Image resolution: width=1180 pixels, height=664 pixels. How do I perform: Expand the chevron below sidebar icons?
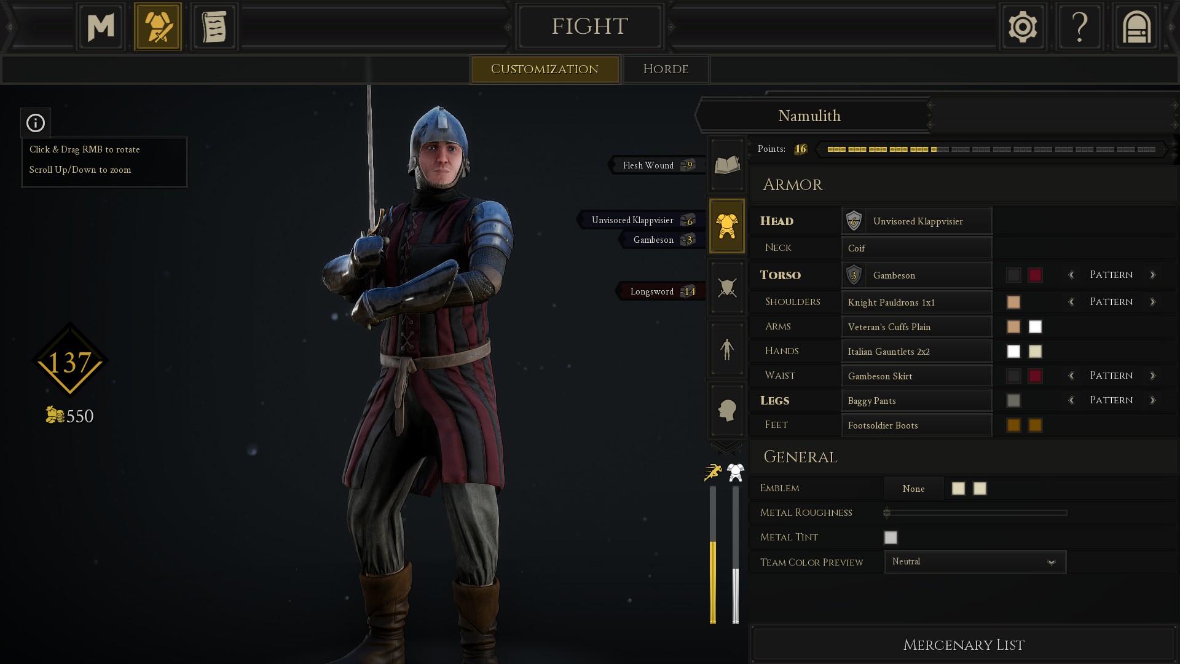pyautogui.click(x=726, y=448)
